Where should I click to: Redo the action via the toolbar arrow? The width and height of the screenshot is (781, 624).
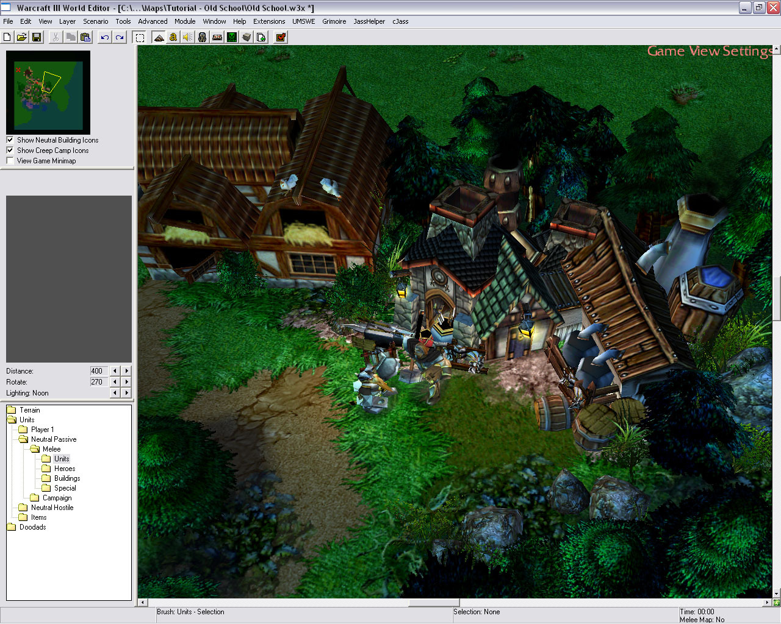120,37
